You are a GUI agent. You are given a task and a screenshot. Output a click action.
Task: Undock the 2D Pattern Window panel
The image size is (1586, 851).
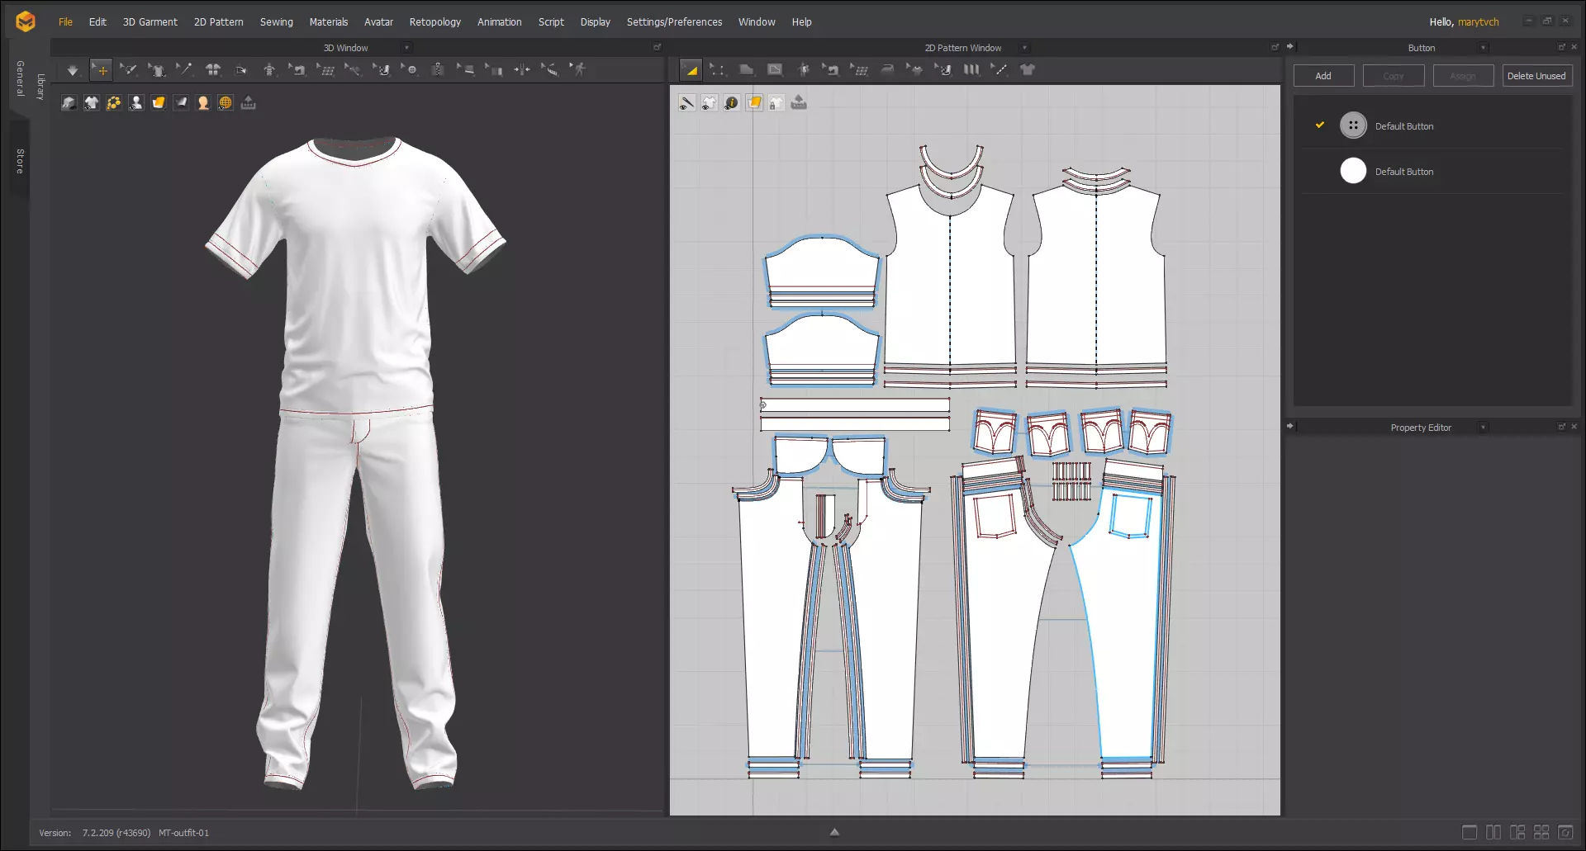1275,47
